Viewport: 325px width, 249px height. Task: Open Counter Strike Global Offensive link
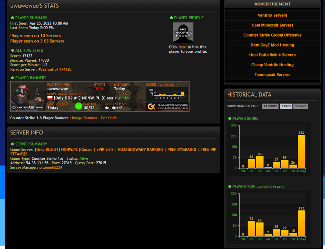272,35
